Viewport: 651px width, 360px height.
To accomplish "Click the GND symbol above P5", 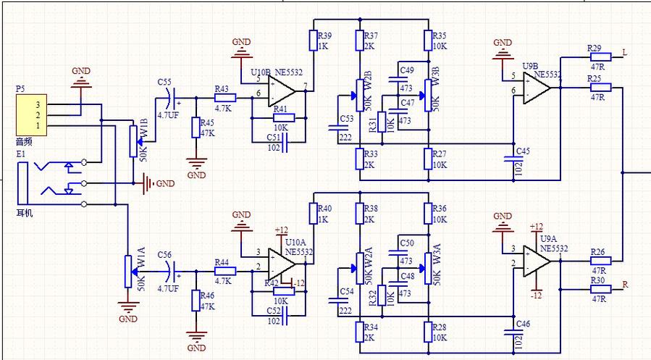I will 80,77.
